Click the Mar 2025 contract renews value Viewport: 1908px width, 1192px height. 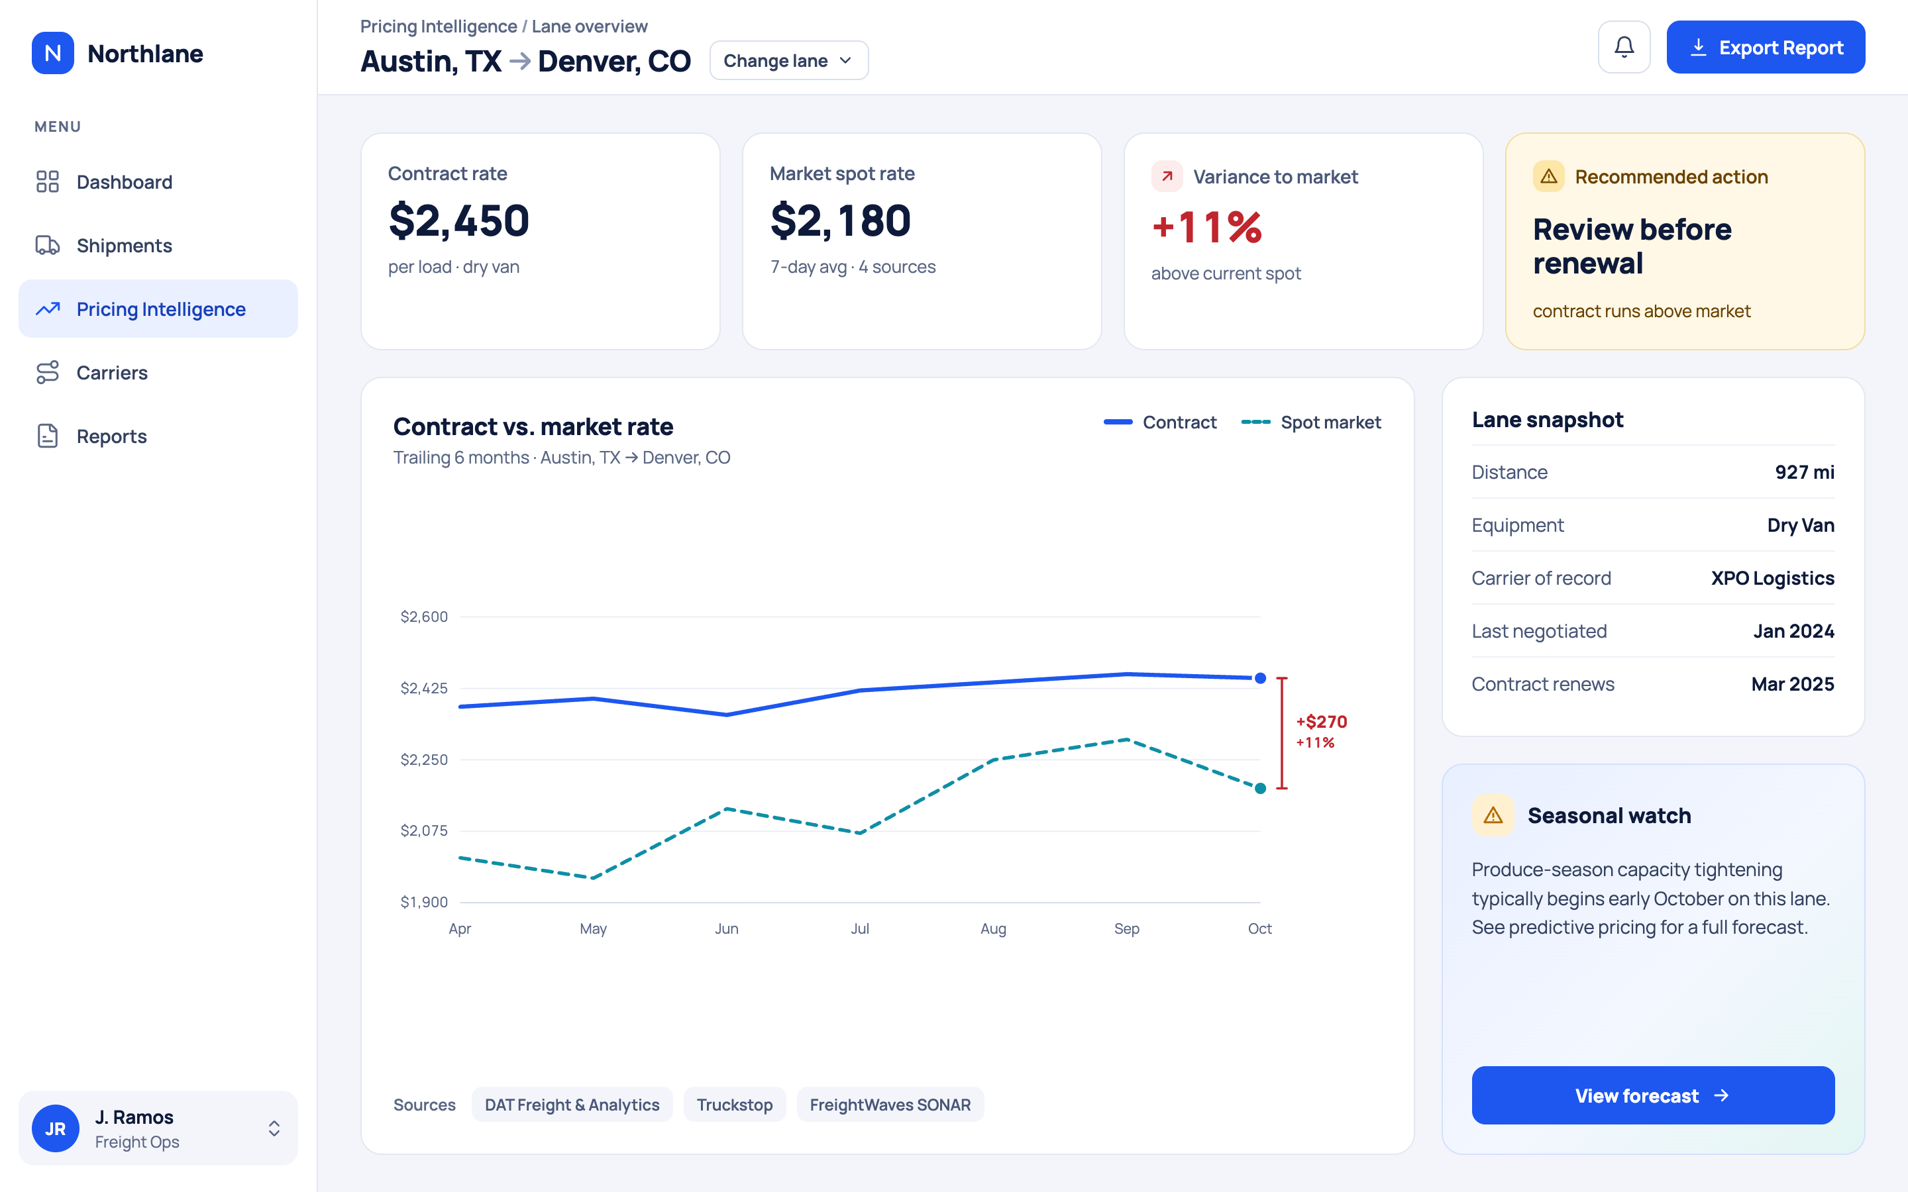point(1792,683)
